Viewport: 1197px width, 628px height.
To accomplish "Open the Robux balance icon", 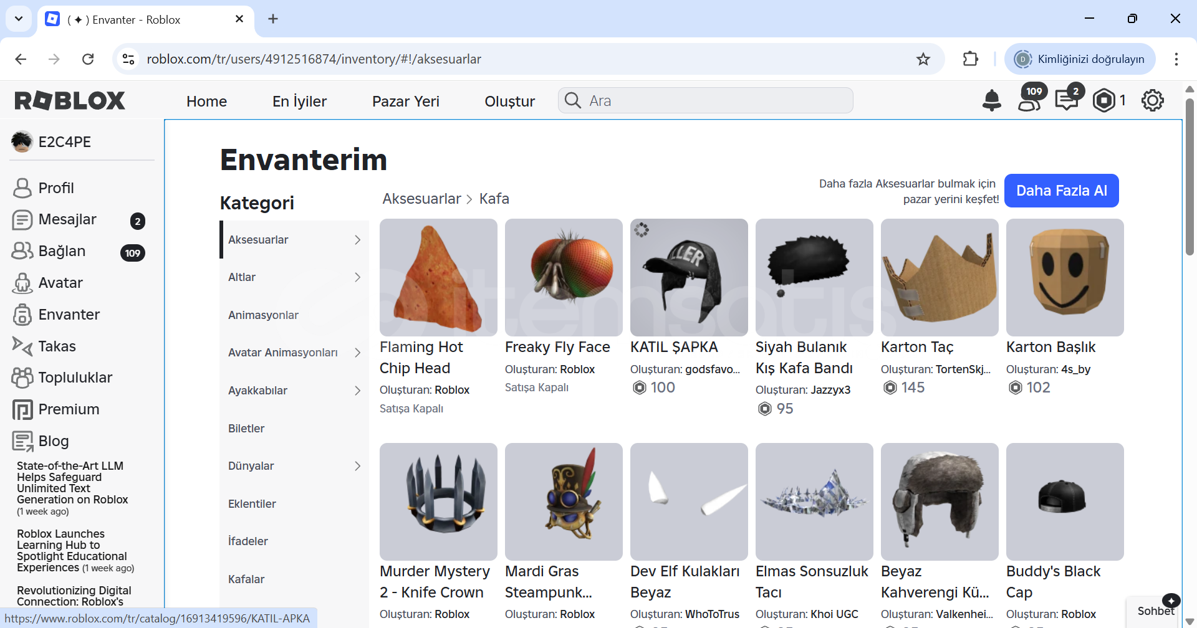I will click(x=1103, y=100).
